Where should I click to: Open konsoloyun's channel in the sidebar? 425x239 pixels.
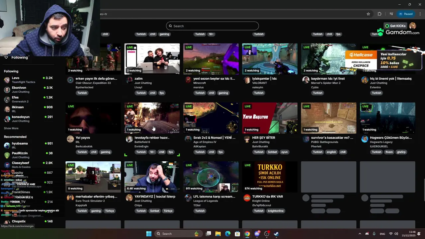[x=28, y=119]
